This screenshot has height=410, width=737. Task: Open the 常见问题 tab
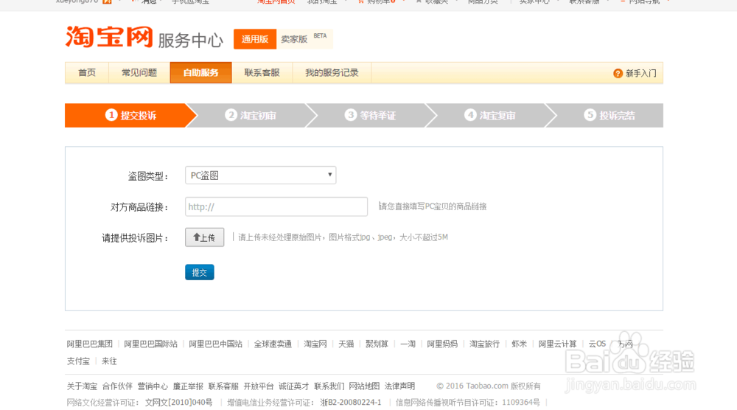click(139, 73)
